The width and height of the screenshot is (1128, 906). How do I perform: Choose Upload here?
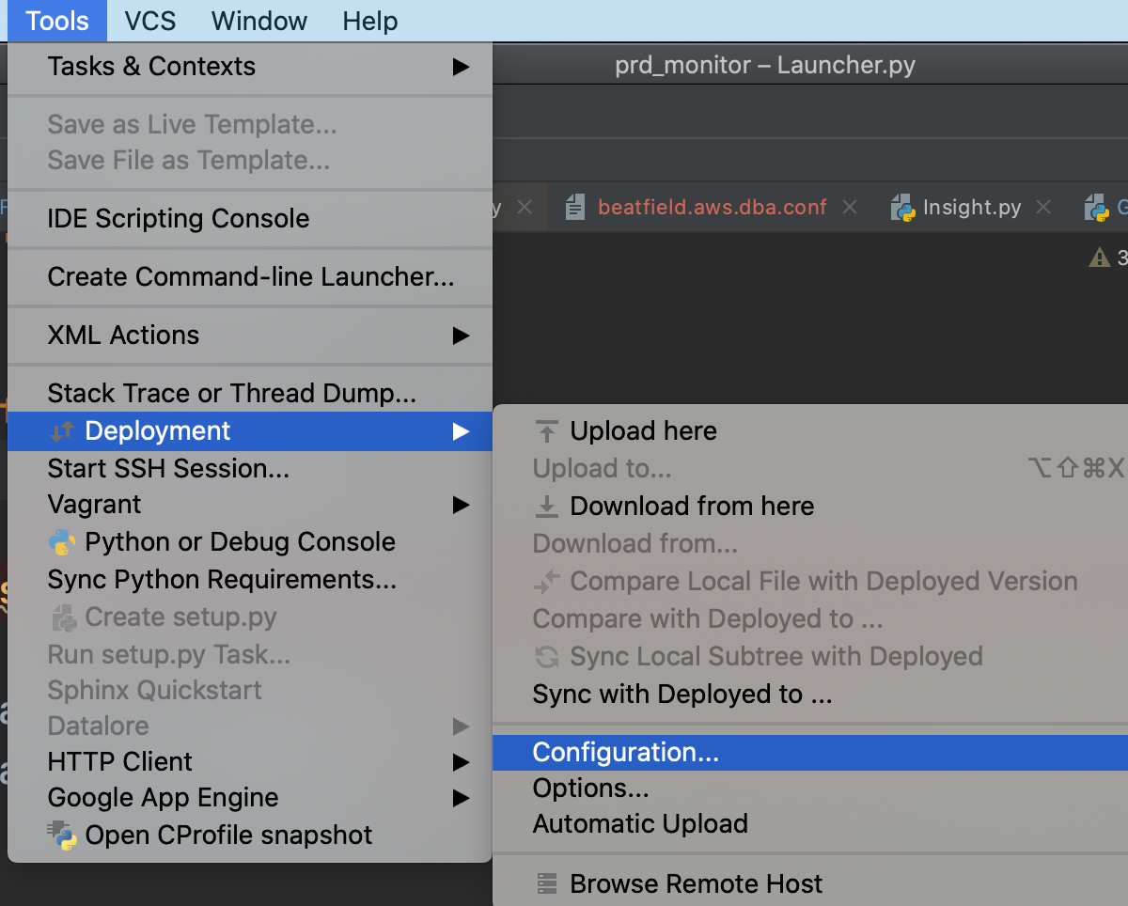coord(810,431)
